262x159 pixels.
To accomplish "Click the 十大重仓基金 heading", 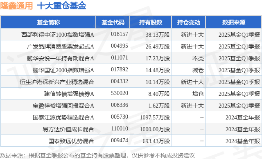I will pyautogui.click(x=61, y=6).
